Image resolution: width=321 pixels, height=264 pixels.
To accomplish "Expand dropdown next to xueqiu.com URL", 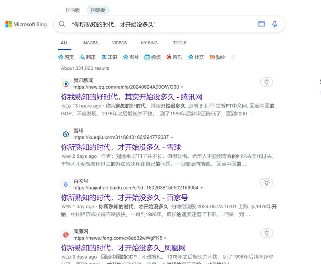I will [172, 137].
